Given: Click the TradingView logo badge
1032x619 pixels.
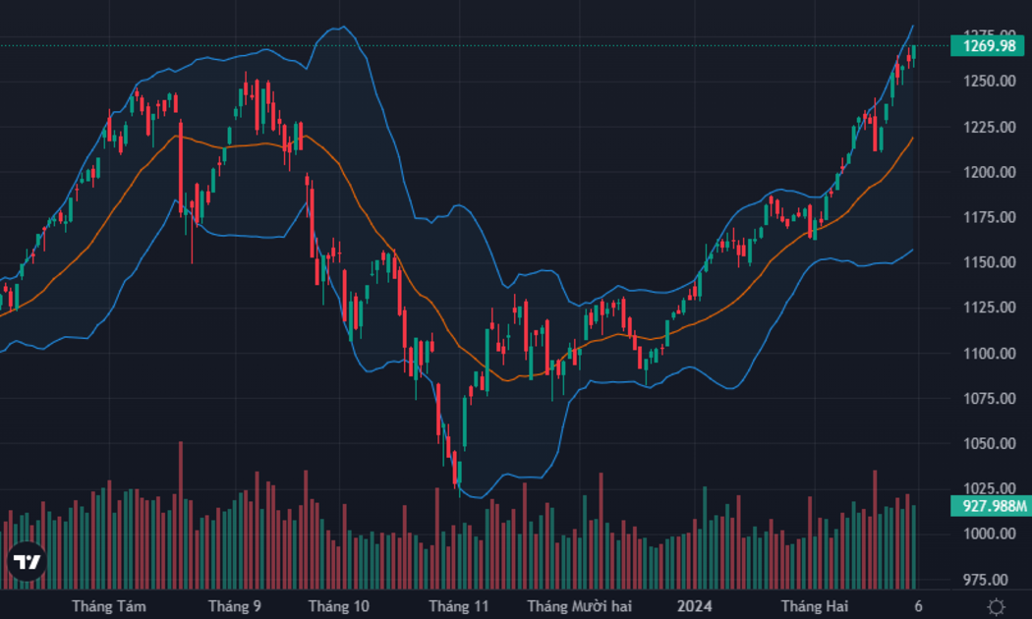Looking at the screenshot, I should 27,561.
